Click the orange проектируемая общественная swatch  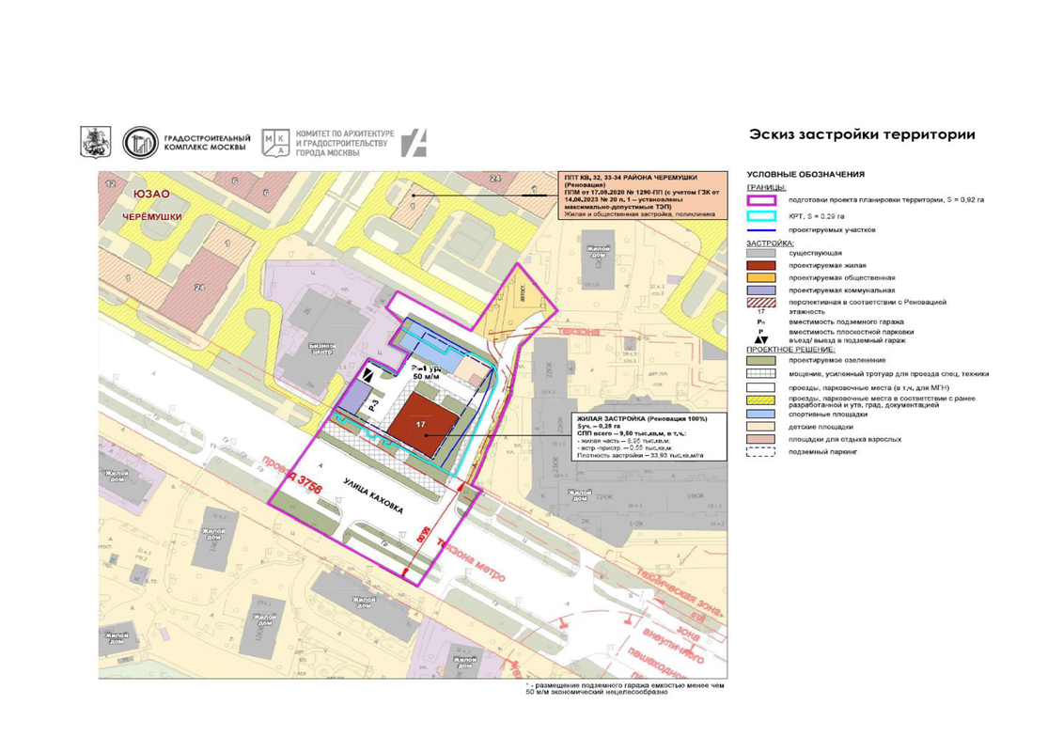click(760, 278)
